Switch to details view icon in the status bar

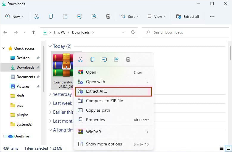pyautogui.click(x=222, y=148)
